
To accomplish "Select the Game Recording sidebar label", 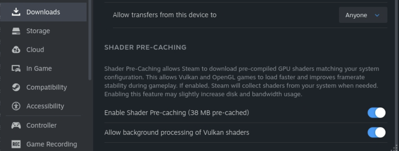I will 52,144.
